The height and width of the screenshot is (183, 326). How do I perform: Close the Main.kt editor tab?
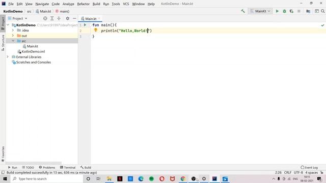[99, 19]
